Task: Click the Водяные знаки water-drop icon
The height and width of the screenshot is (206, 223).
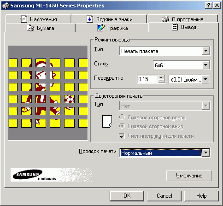Action: click(90, 19)
